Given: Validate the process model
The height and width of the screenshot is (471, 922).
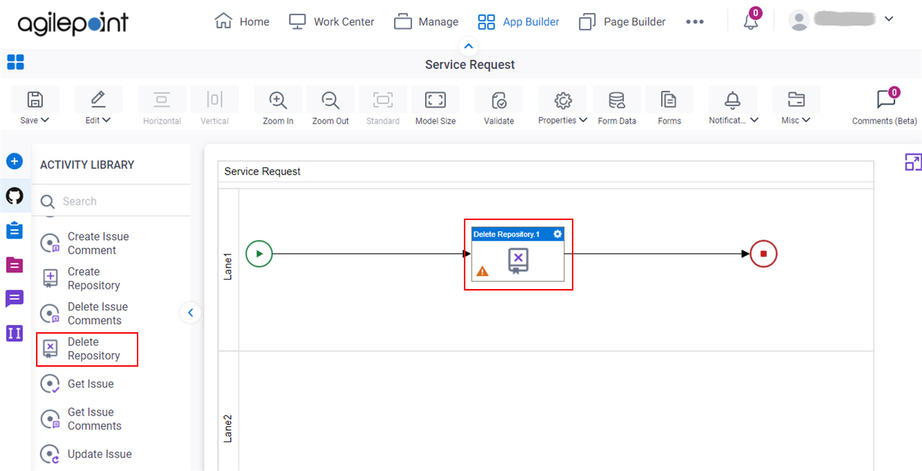Looking at the screenshot, I should [x=498, y=100].
